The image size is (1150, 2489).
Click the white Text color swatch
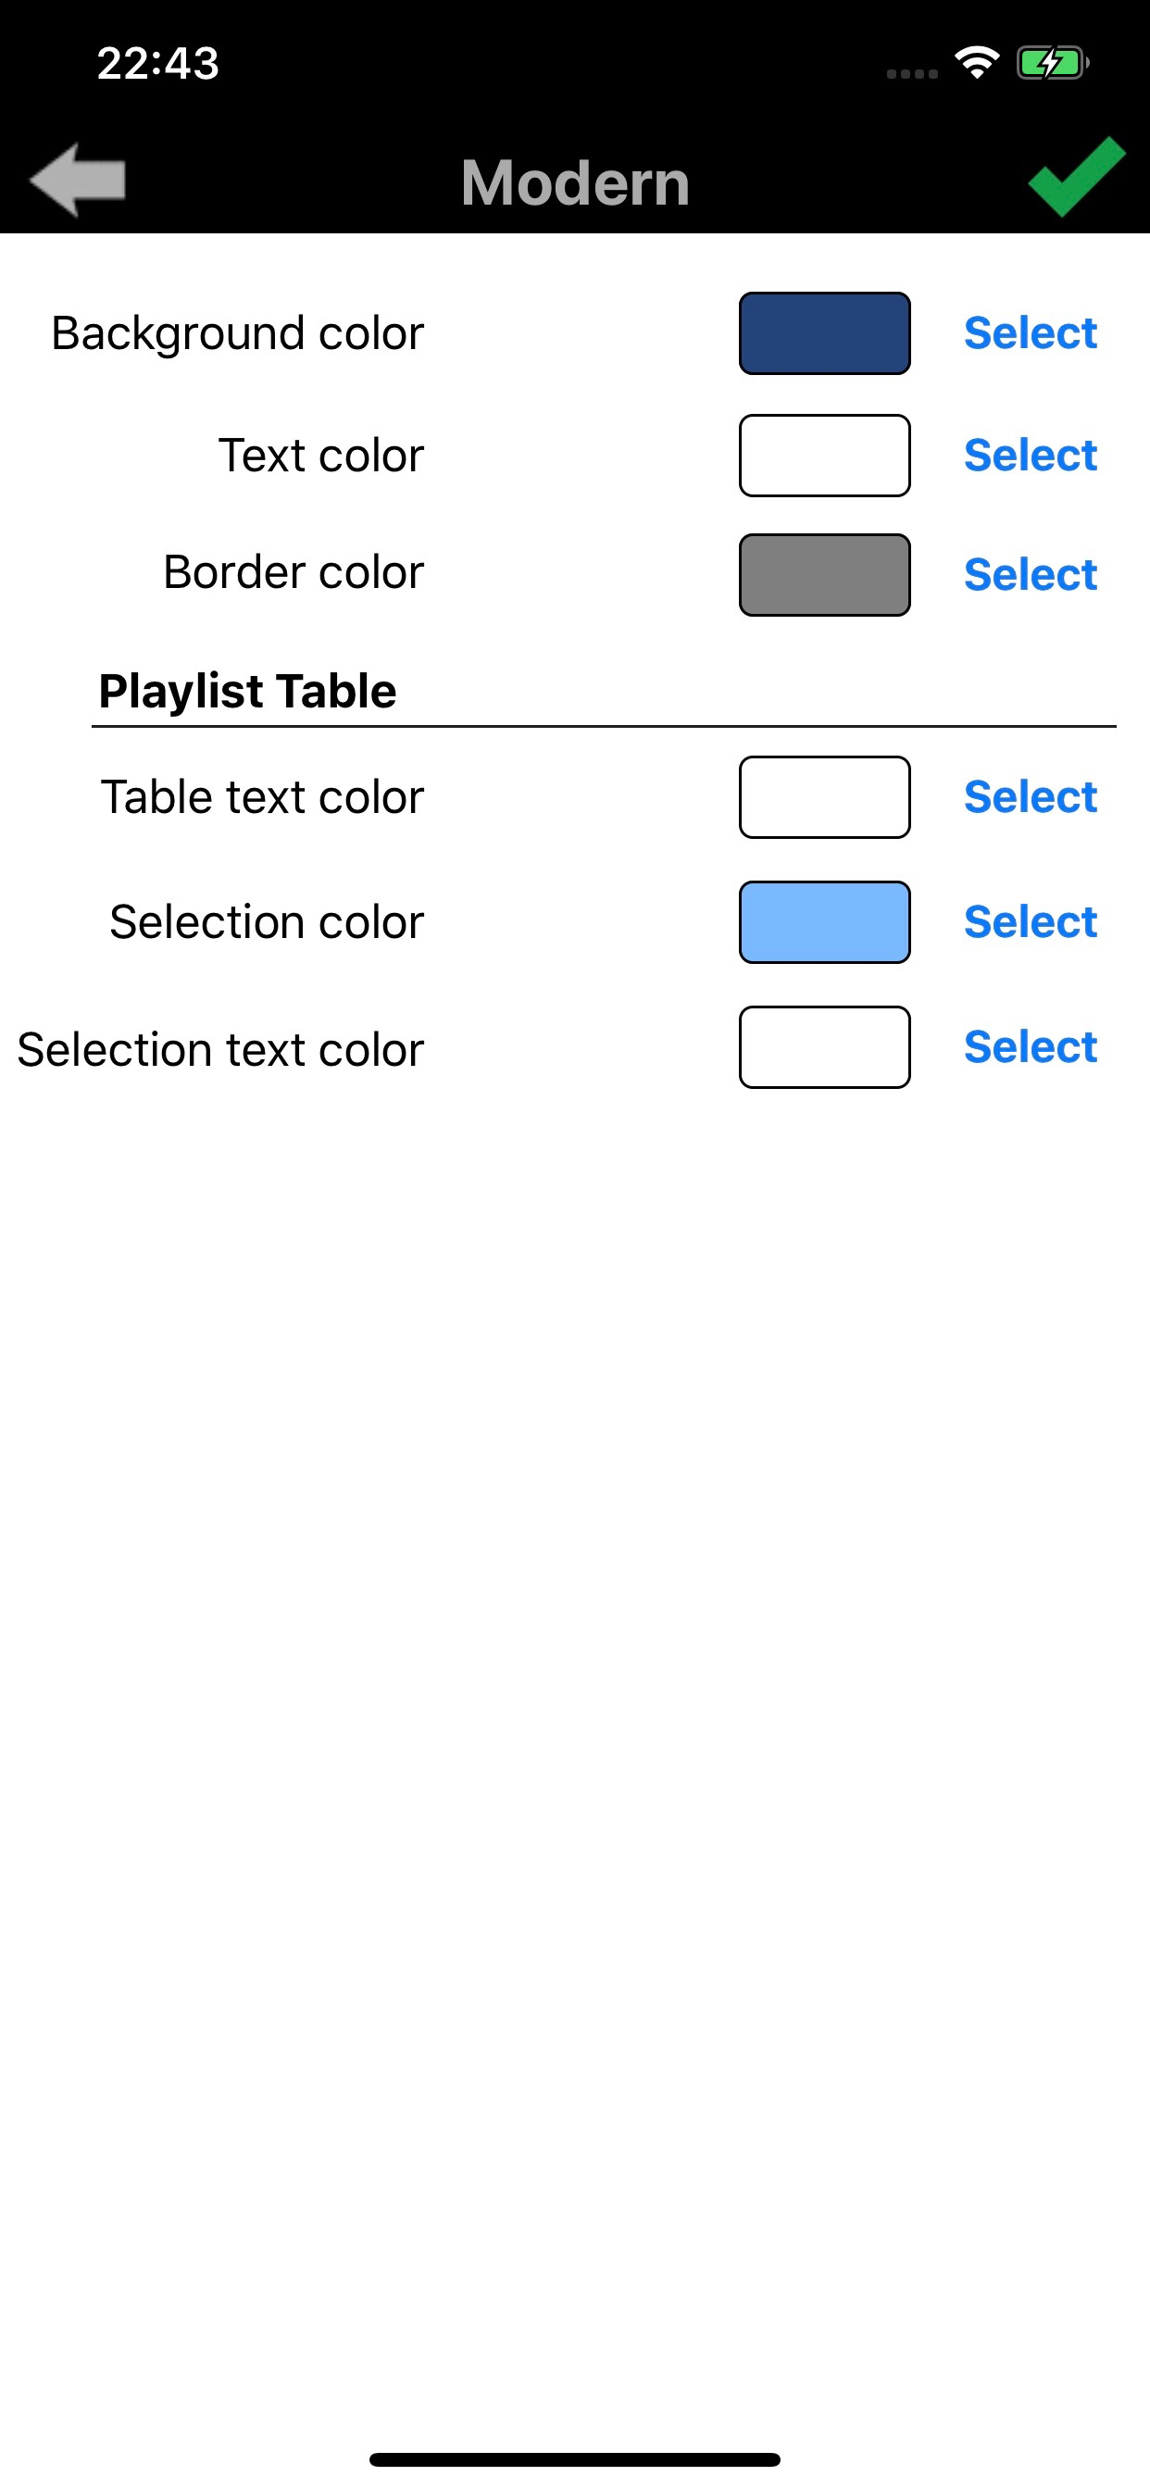coord(824,455)
